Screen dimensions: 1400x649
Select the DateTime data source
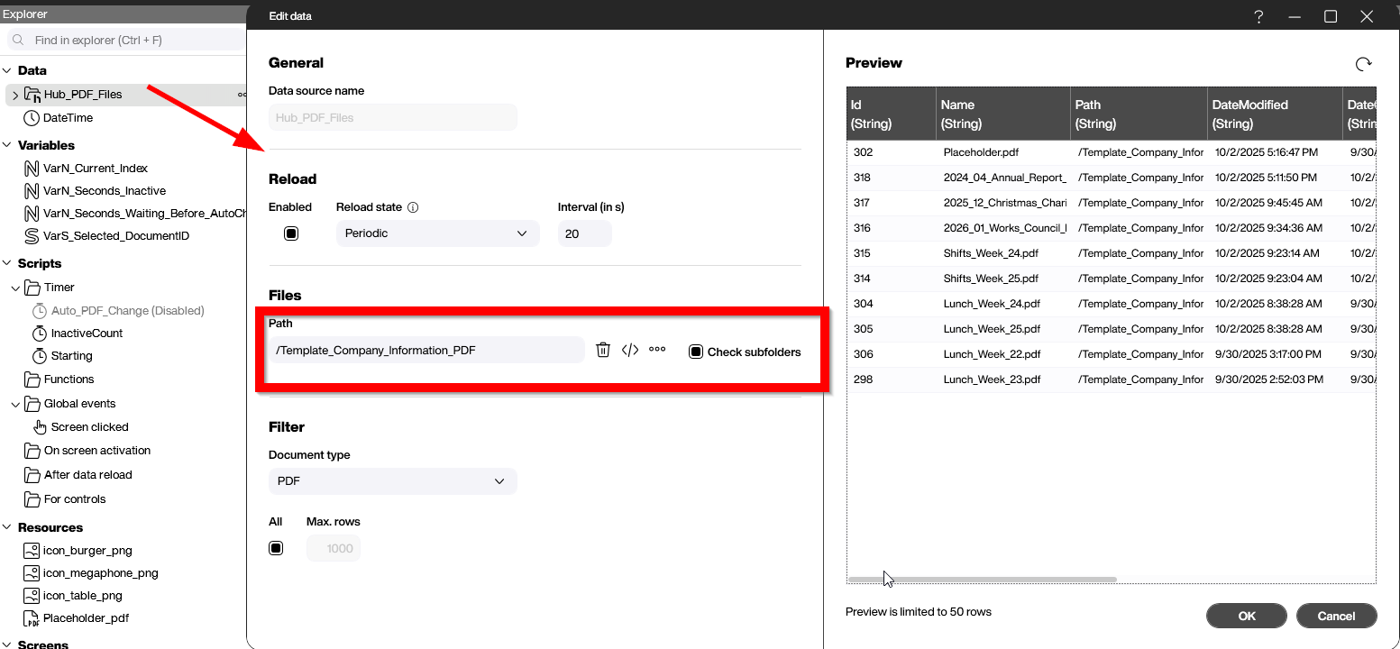coord(68,118)
